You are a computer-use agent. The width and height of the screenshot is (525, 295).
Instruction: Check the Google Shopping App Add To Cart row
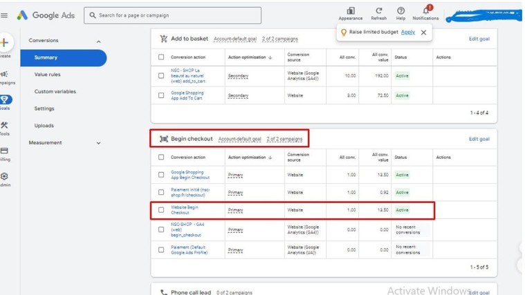[x=161, y=95]
